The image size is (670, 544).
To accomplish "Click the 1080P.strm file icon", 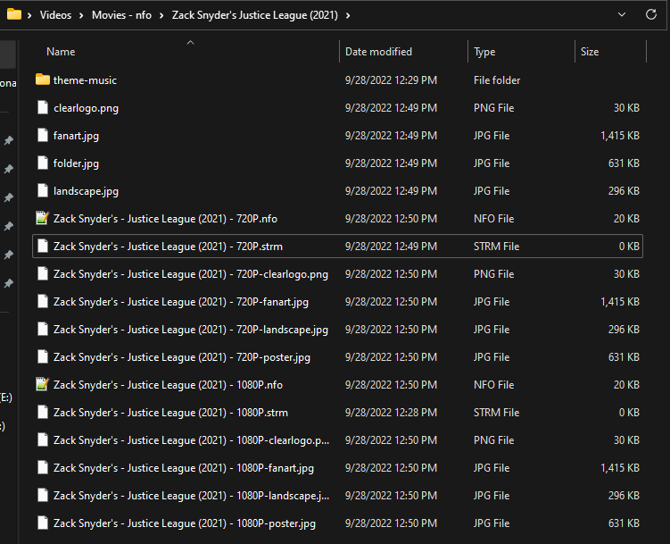I will click(x=43, y=413).
